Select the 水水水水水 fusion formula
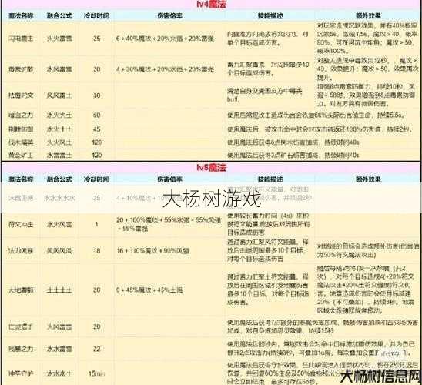422x385 pixels. tap(59, 198)
